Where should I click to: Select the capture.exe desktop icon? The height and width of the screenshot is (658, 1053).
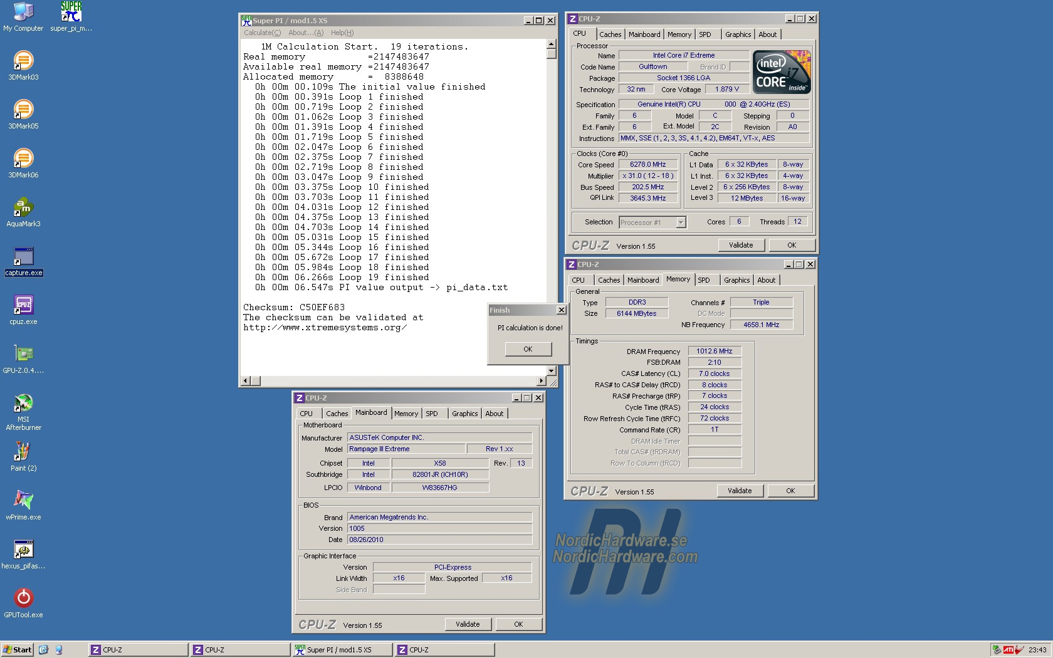tap(23, 257)
